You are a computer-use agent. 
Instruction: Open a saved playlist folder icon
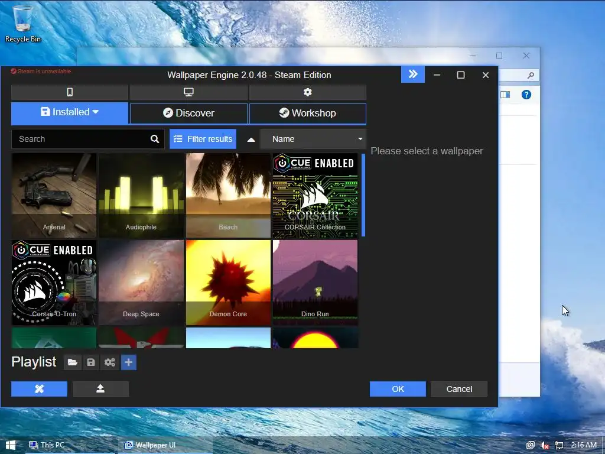click(73, 362)
